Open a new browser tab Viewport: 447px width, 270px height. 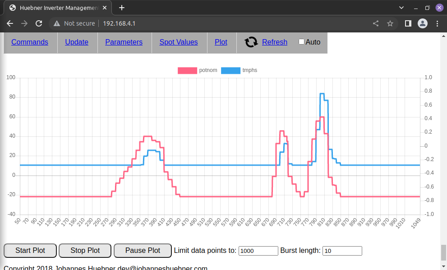point(122,8)
